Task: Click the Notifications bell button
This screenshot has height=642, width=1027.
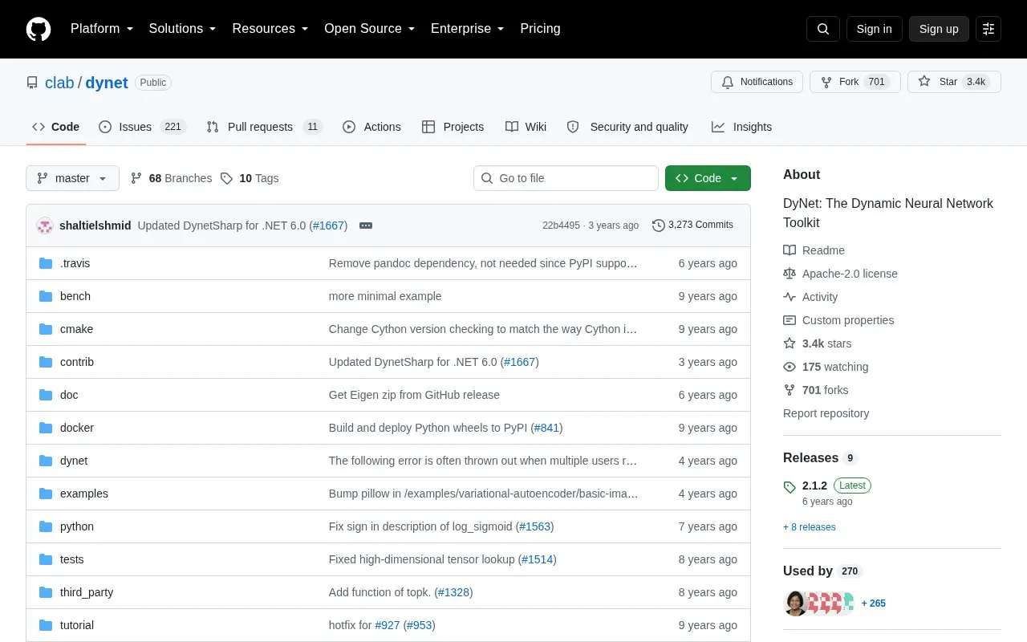Action: (757, 82)
